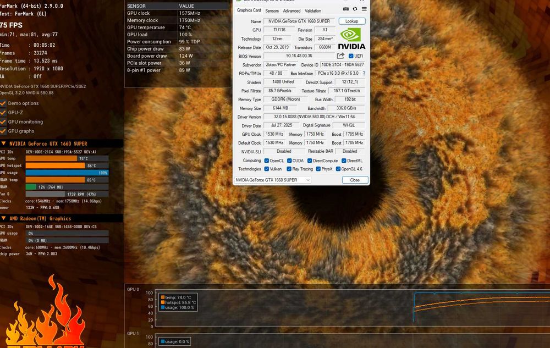The image size is (550, 348).
Task: Toggle the DirectML checkbox
Action: click(344, 161)
